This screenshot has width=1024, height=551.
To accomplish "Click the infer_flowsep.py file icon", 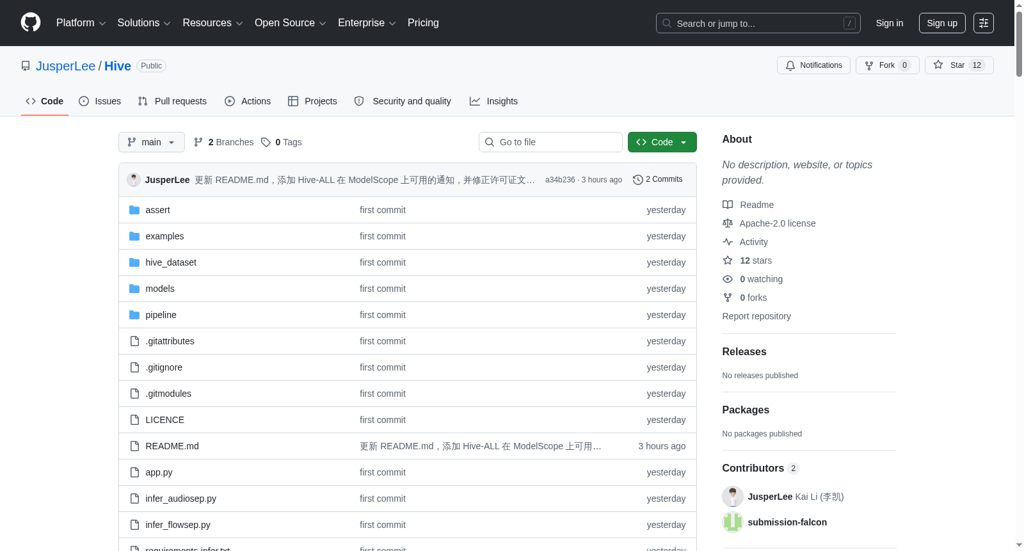I will click(134, 525).
